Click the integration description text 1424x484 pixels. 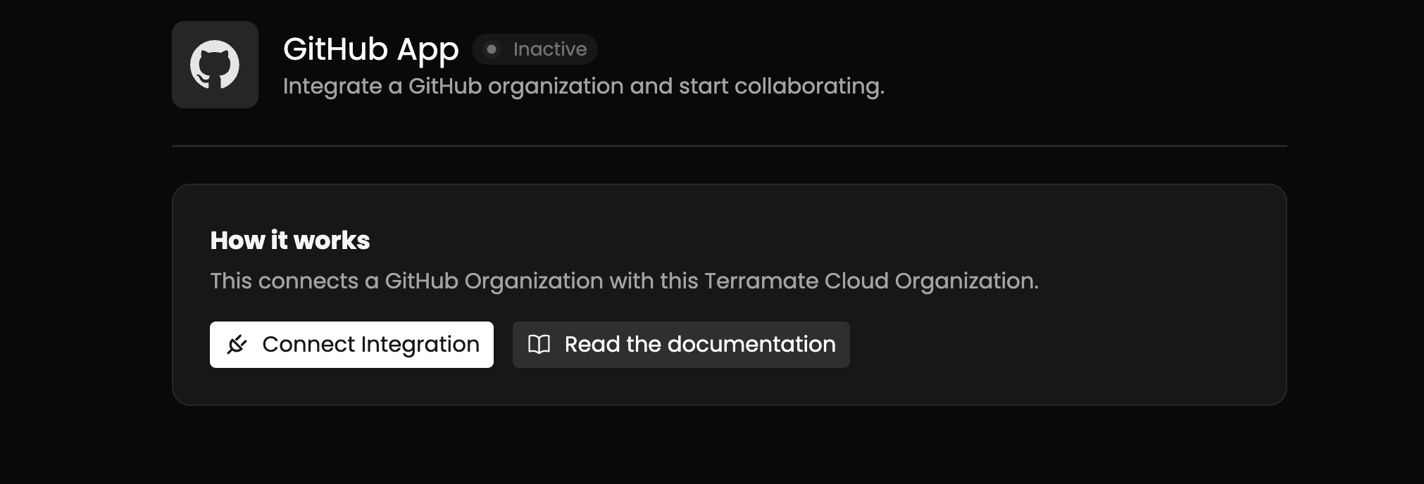point(583,86)
